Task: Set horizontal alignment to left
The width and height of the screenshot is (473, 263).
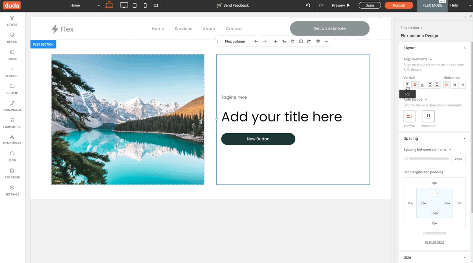Action: click(447, 84)
